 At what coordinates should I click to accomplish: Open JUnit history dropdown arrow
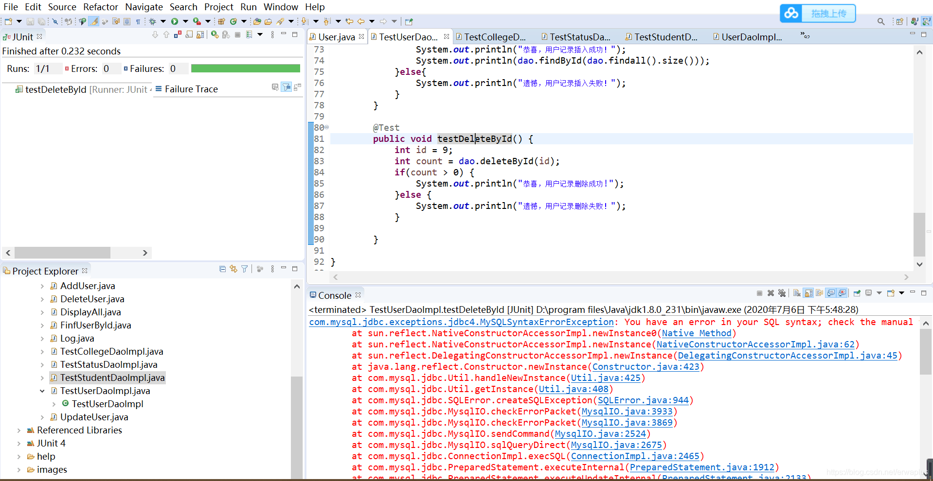tap(260, 34)
